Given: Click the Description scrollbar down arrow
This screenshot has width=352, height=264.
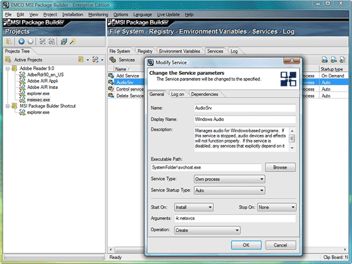Looking at the screenshot, I should click(292, 148).
